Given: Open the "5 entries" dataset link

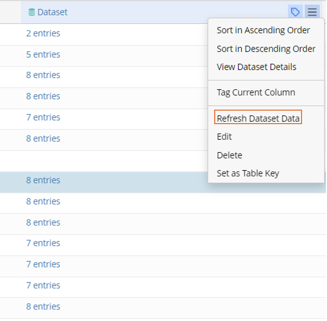Looking at the screenshot, I should [43, 55].
